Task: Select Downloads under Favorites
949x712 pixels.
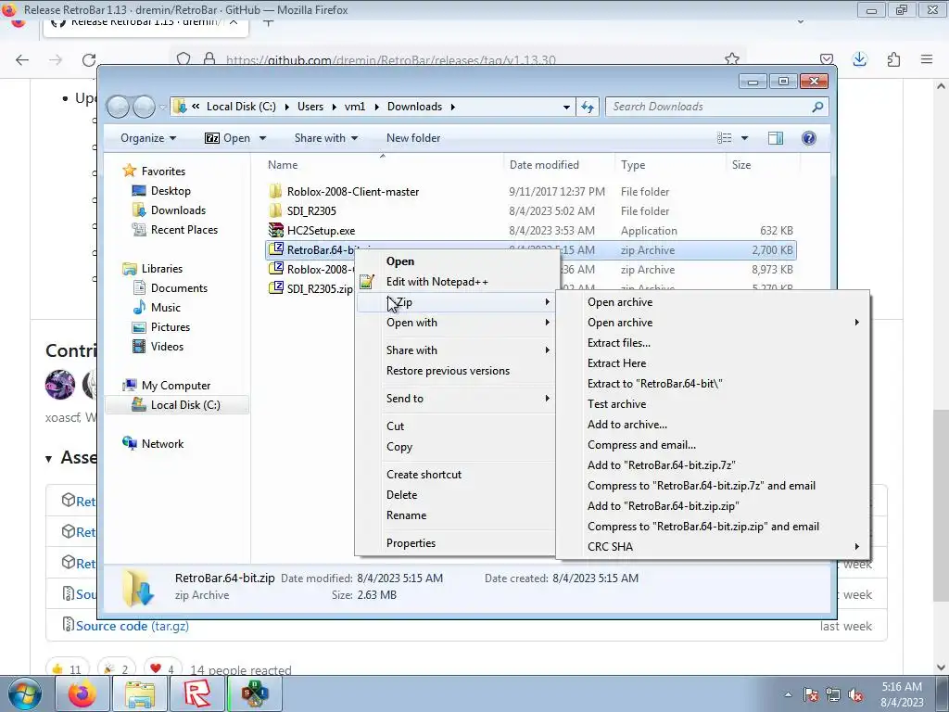Action: 178,210
